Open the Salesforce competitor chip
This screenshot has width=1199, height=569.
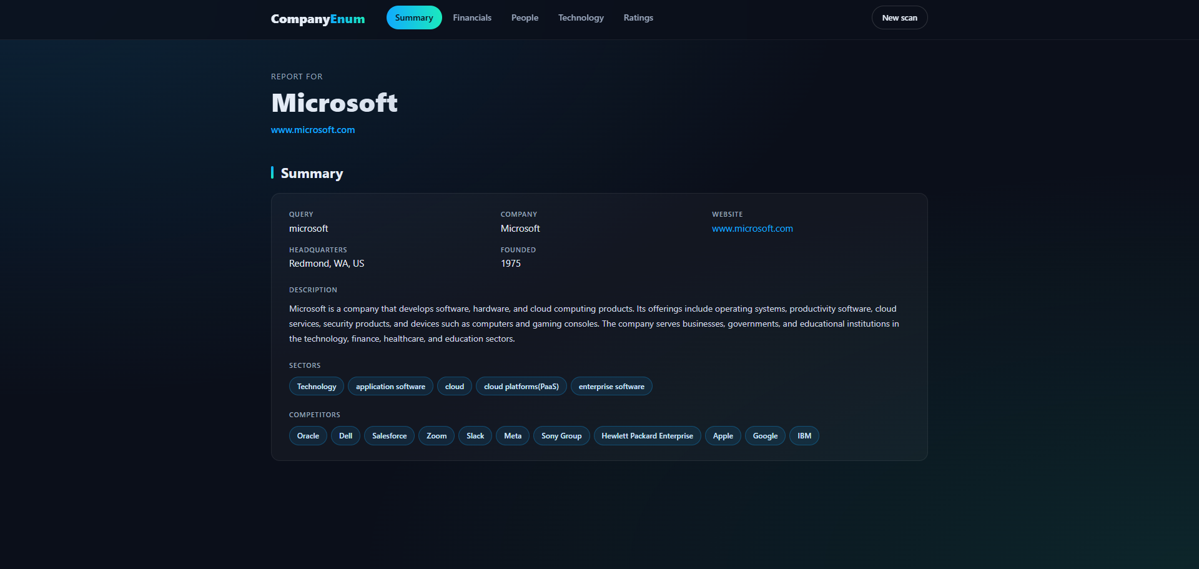[x=389, y=435]
